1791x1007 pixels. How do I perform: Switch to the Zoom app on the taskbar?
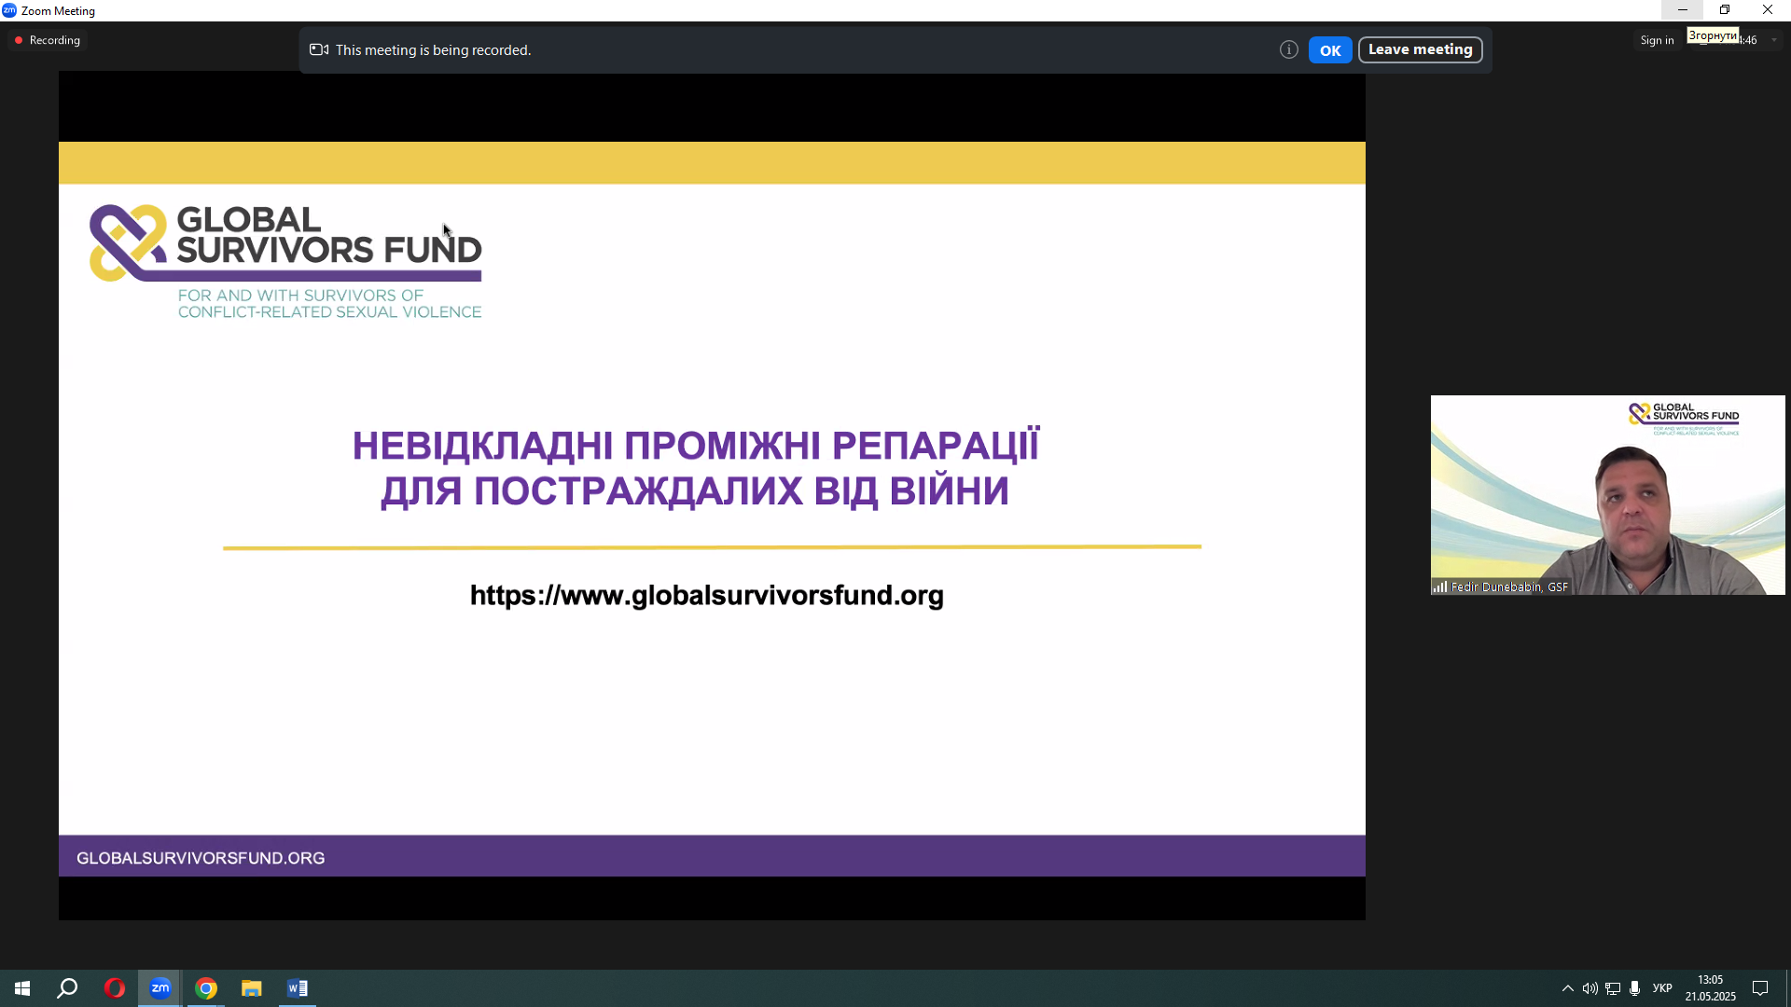point(160,988)
